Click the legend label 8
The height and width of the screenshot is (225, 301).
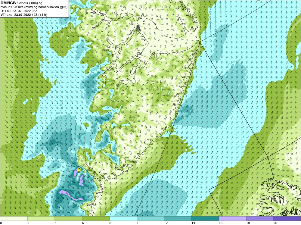(x=110, y=223)
